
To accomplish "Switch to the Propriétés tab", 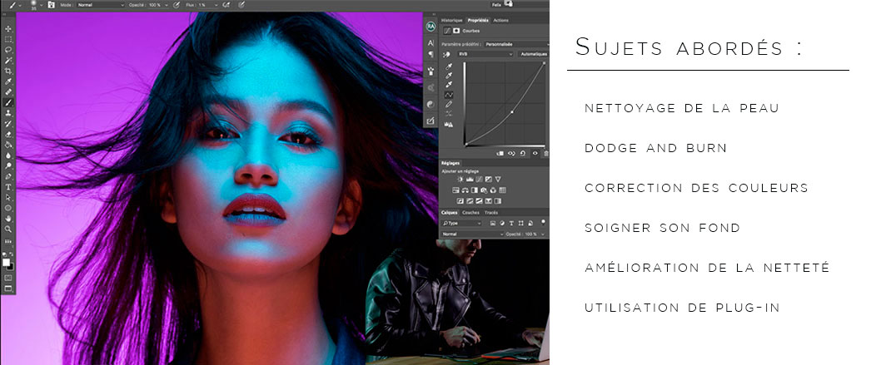I will 478,20.
